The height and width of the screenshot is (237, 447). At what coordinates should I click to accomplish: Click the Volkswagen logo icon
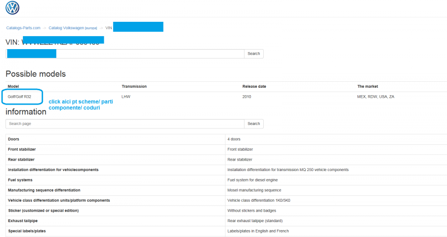(x=12, y=7)
